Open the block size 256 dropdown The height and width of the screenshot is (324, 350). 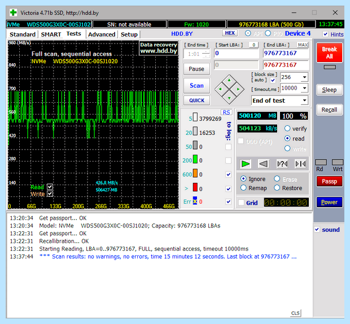305,77
